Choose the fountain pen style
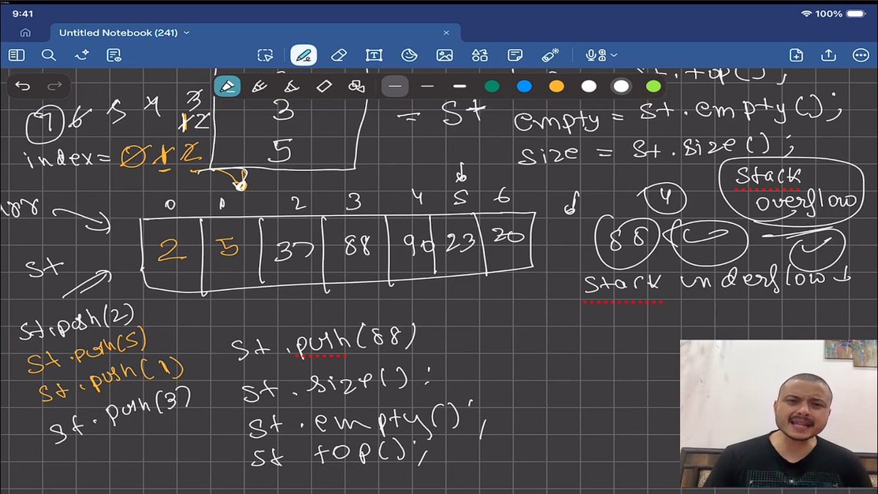Screen dimensions: 878x494 [x=228, y=86]
